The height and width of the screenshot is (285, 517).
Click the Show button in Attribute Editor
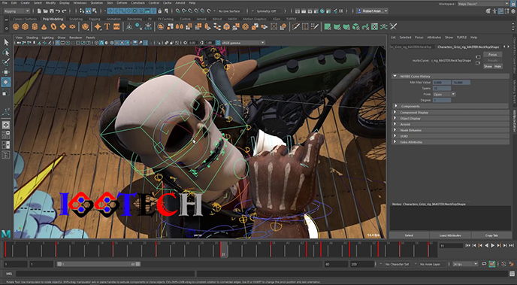pyautogui.click(x=488, y=66)
